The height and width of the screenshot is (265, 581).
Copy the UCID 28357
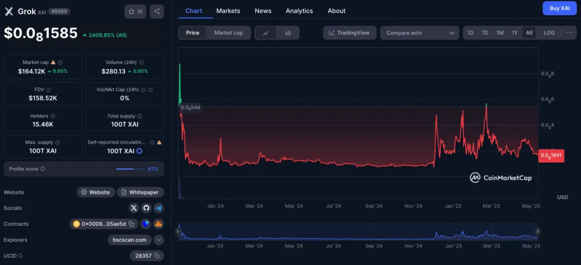point(158,256)
